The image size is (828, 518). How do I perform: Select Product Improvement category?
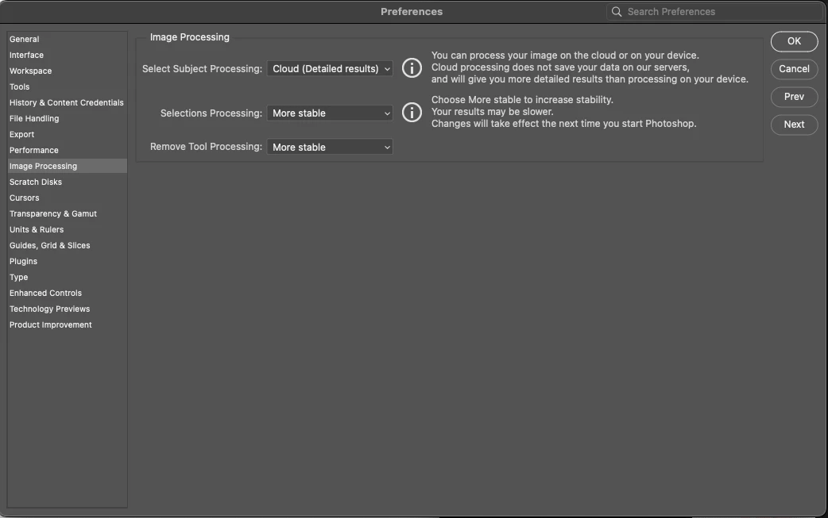(67, 324)
